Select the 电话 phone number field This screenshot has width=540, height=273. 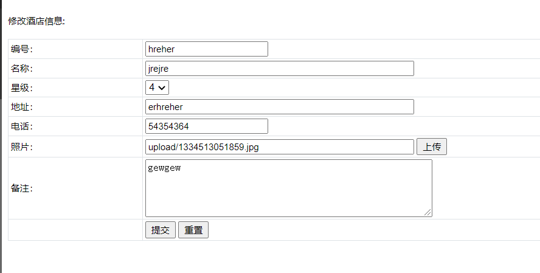click(207, 126)
